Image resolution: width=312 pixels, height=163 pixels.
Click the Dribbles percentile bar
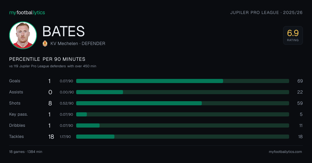click(x=183, y=125)
